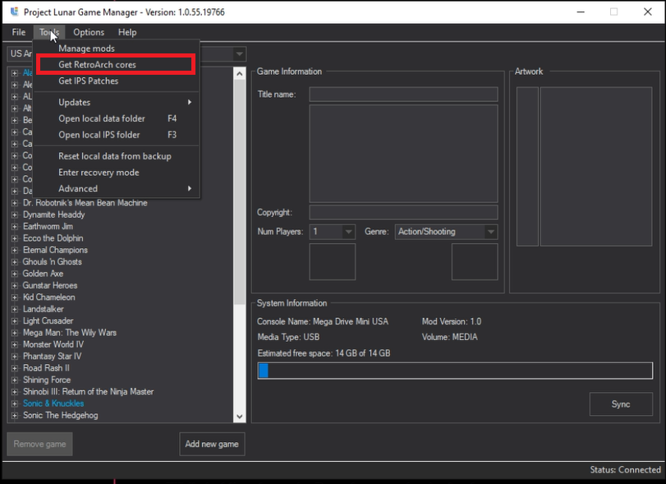Click the game list scroll down arrow

(240, 417)
